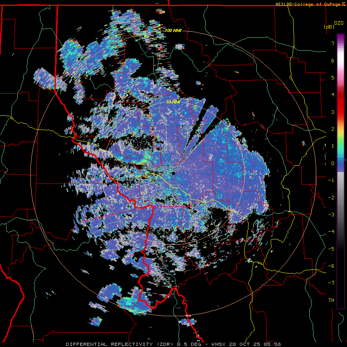Click the KMSX station identifier in the caption
The image size is (347, 347).
219,344
